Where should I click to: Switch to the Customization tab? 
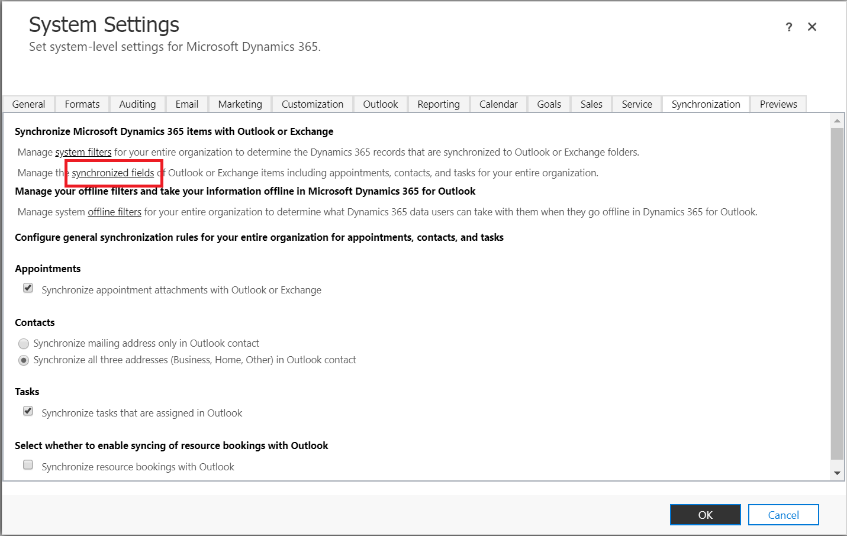click(x=313, y=104)
